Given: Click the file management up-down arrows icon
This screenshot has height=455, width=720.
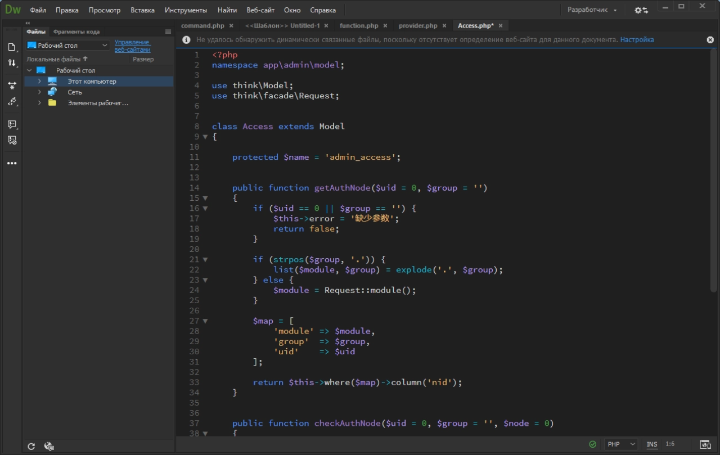Looking at the screenshot, I should point(11,63).
